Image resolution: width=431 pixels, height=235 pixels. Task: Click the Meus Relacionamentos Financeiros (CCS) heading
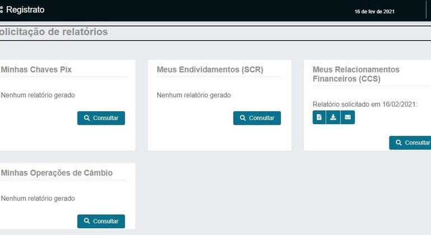pos(356,74)
